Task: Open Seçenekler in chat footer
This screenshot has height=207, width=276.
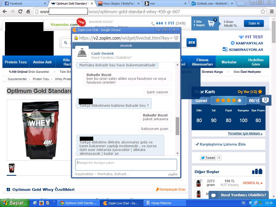Action: coord(84,174)
